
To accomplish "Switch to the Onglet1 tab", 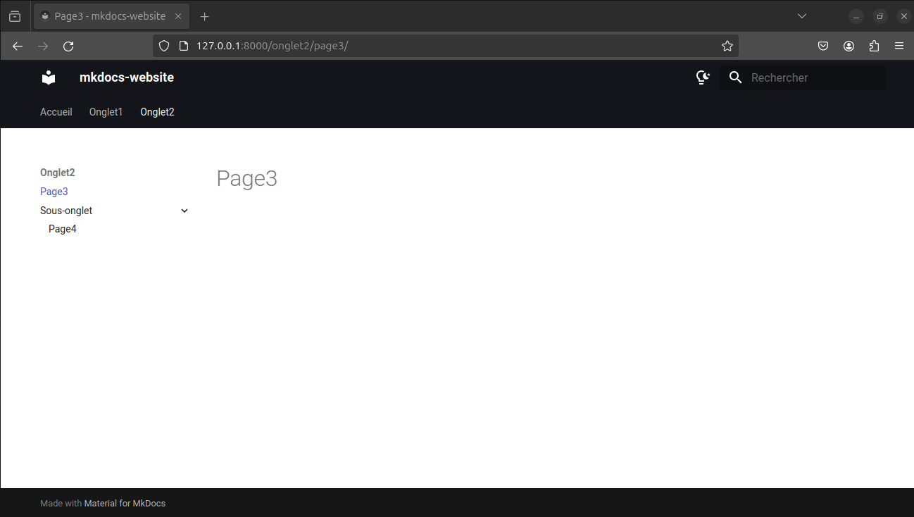I will (106, 112).
